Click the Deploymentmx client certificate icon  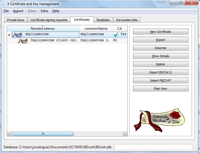click(23, 41)
